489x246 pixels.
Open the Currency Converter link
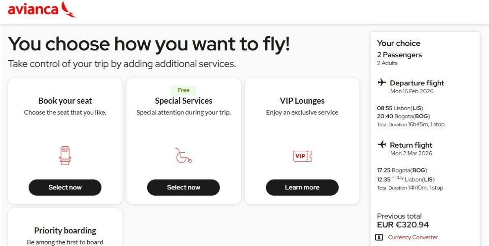[x=412, y=237]
